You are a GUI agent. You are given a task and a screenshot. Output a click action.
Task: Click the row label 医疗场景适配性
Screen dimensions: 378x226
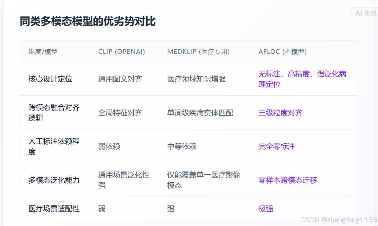[x=54, y=209]
